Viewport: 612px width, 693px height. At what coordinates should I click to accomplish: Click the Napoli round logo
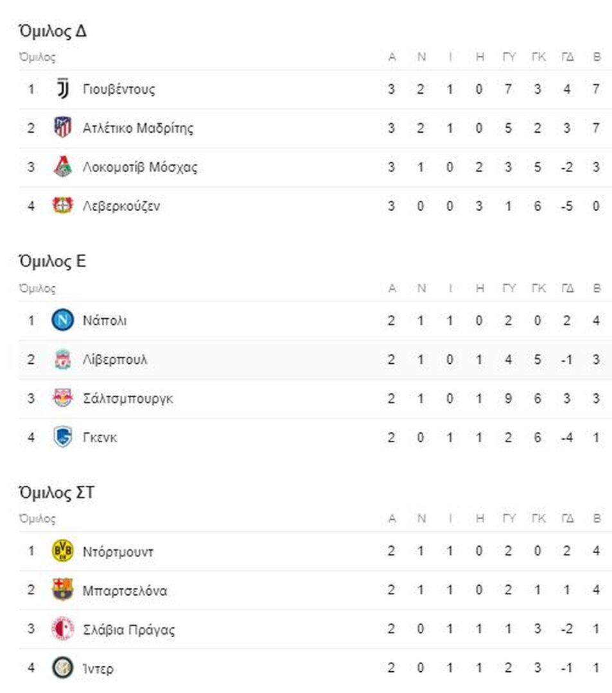click(62, 320)
